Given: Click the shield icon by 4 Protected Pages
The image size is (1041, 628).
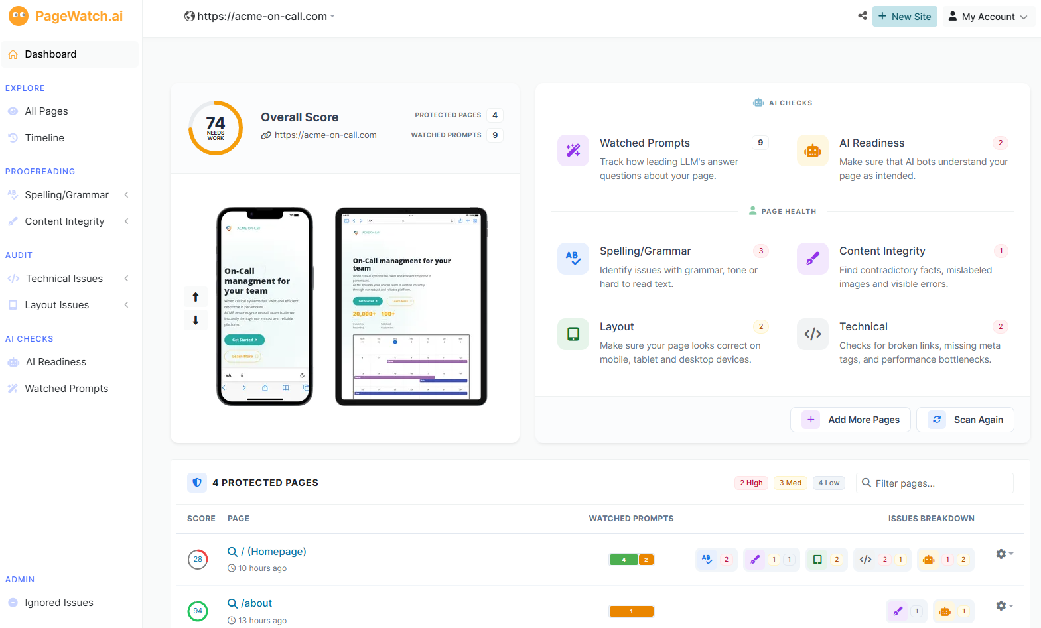Looking at the screenshot, I should (x=197, y=483).
